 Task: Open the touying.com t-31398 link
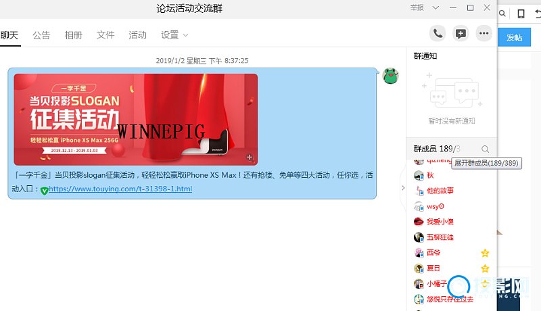coord(120,189)
